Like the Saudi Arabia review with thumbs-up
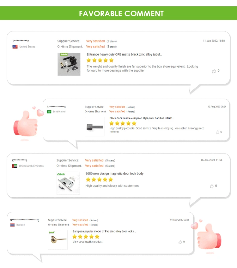This screenshot has width=237, height=268. [x=217, y=132]
